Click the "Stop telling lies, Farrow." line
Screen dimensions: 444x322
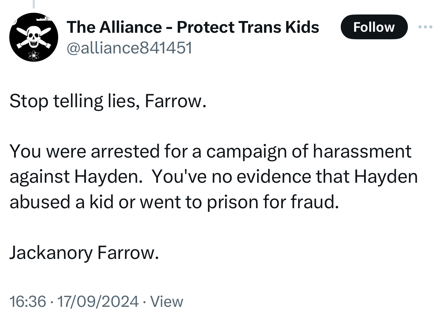(x=108, y=101)
